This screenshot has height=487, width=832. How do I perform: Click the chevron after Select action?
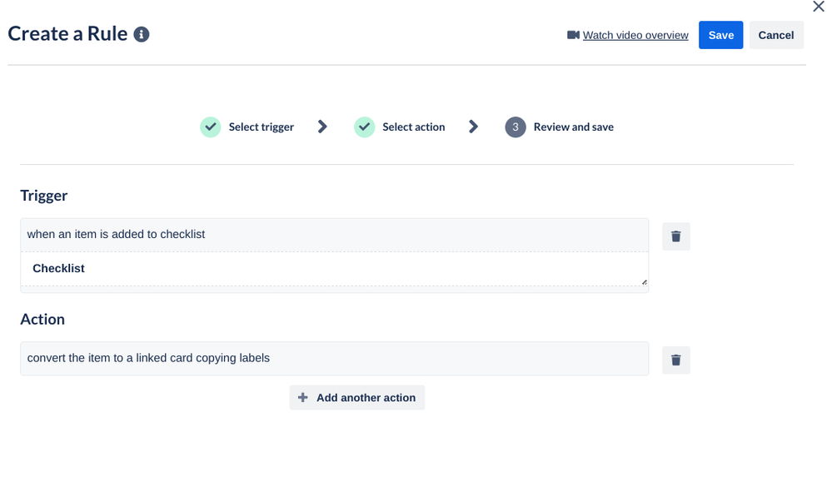[474, 127]
